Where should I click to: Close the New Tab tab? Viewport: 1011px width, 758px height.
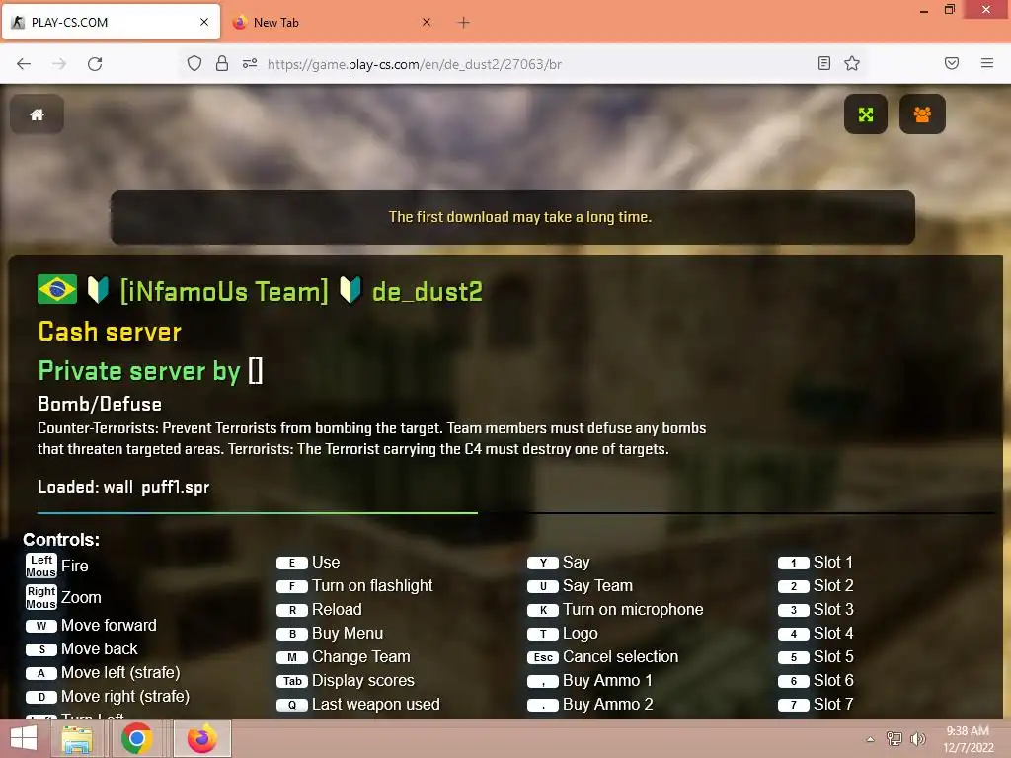(x=427, y=22)
